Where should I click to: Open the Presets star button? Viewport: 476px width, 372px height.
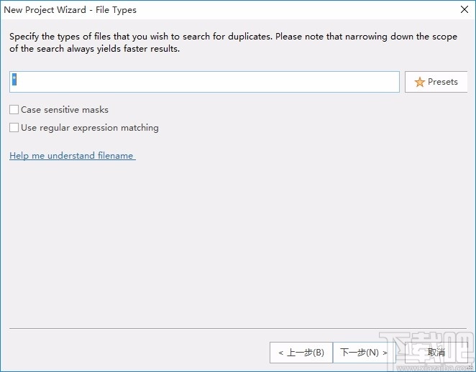[436, 82]
